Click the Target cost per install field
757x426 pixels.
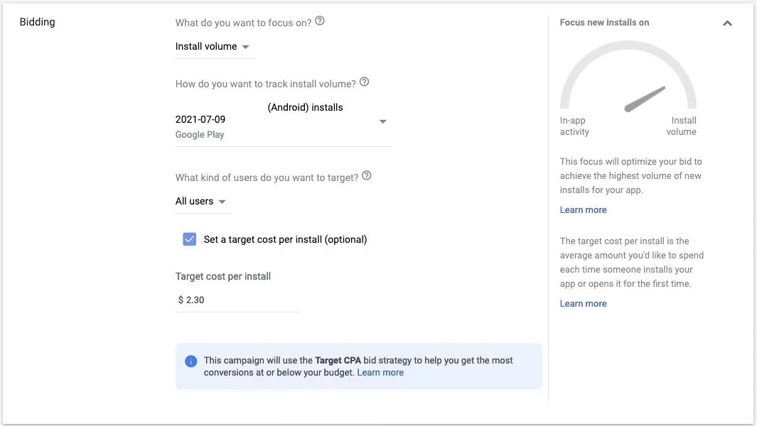coord(240,300)
